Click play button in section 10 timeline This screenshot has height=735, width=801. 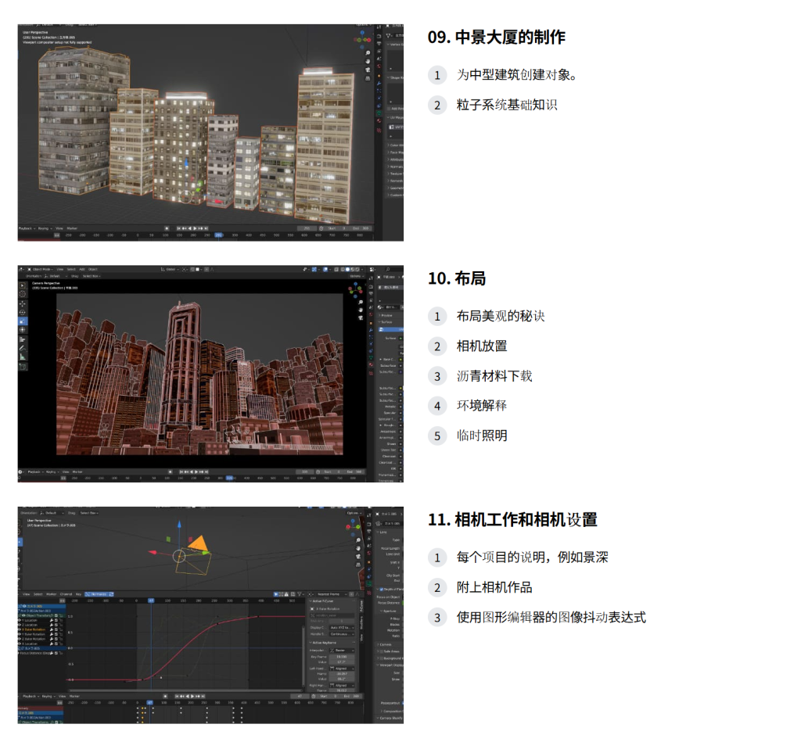click(196, 471)
